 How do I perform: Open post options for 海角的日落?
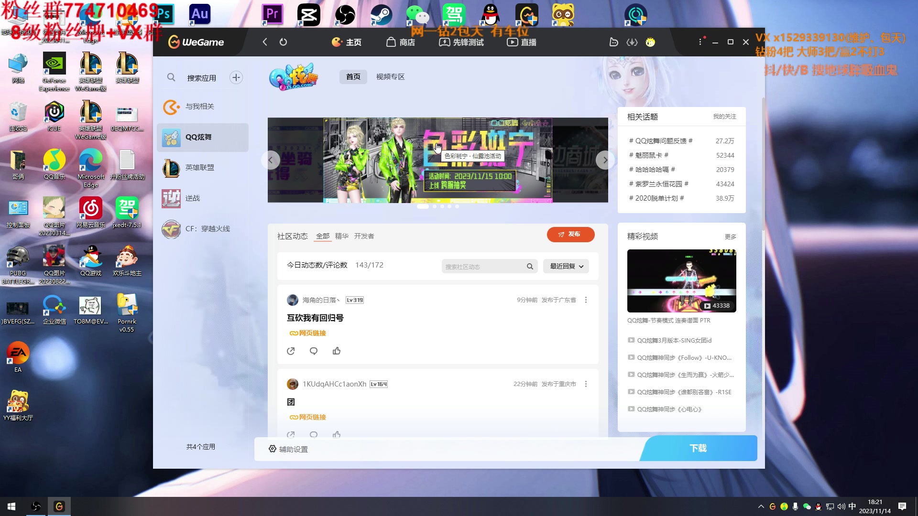(586, 300)
